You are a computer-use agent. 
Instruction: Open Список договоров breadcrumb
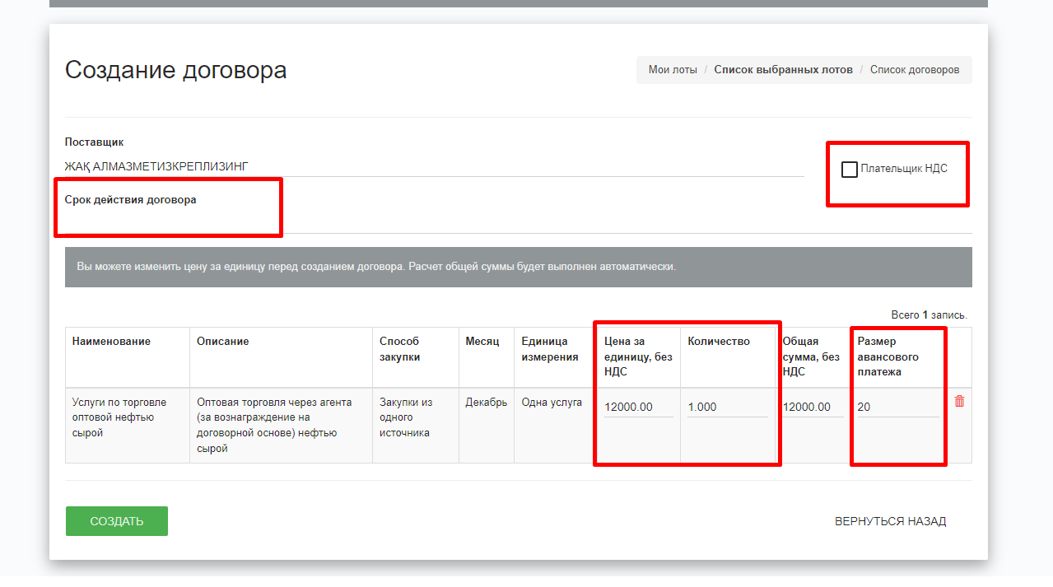[x=914, y=70]
